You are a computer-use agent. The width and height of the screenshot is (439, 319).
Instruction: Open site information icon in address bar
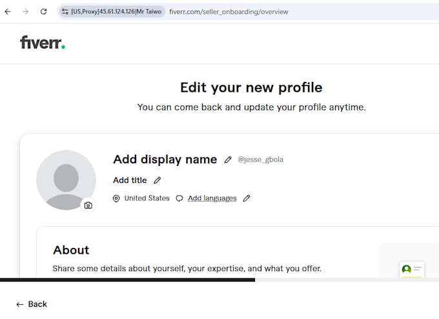(65, 12)
